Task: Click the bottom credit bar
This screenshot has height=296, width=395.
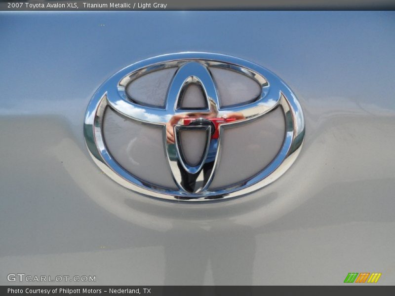Action: [197, 291]
